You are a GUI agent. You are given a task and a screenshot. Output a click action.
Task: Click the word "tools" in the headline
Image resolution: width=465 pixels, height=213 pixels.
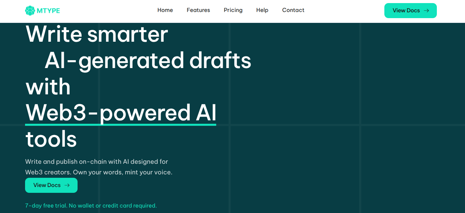(x=51, y=139)
